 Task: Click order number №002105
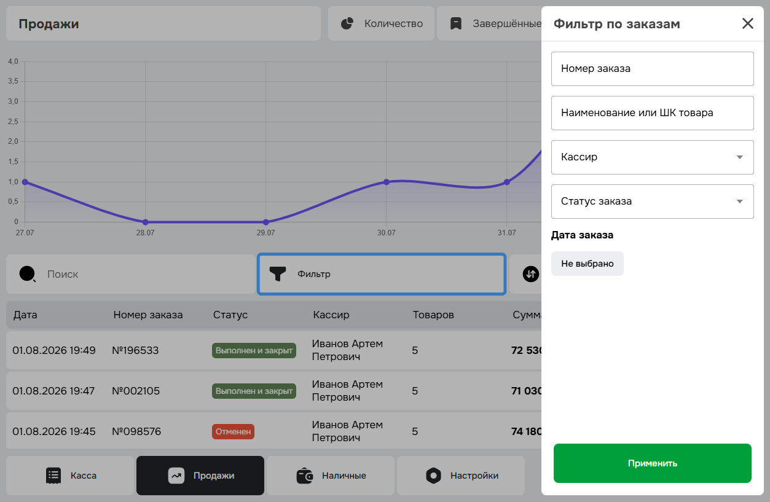(136, 391)
